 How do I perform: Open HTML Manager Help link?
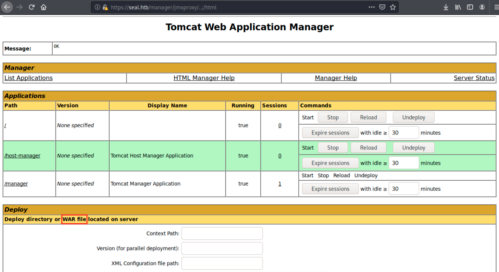pos(204,78)
